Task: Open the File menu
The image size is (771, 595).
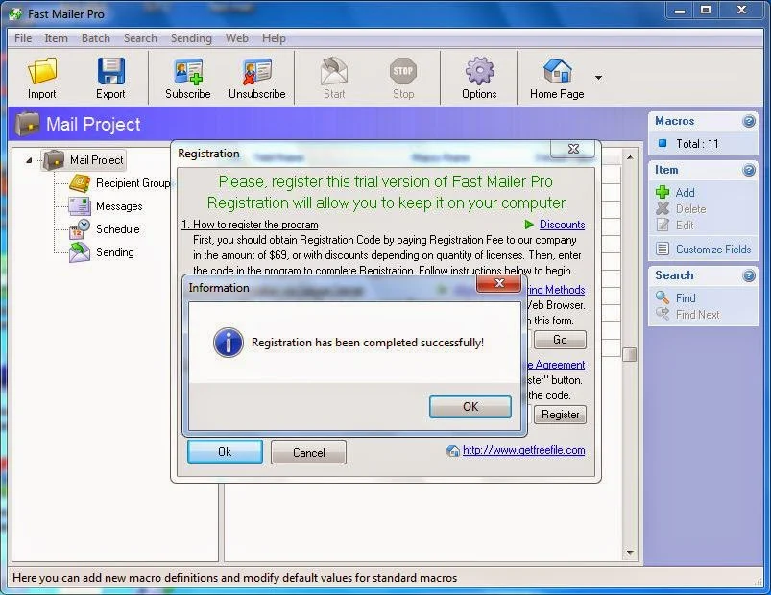Action: [23, 38]
